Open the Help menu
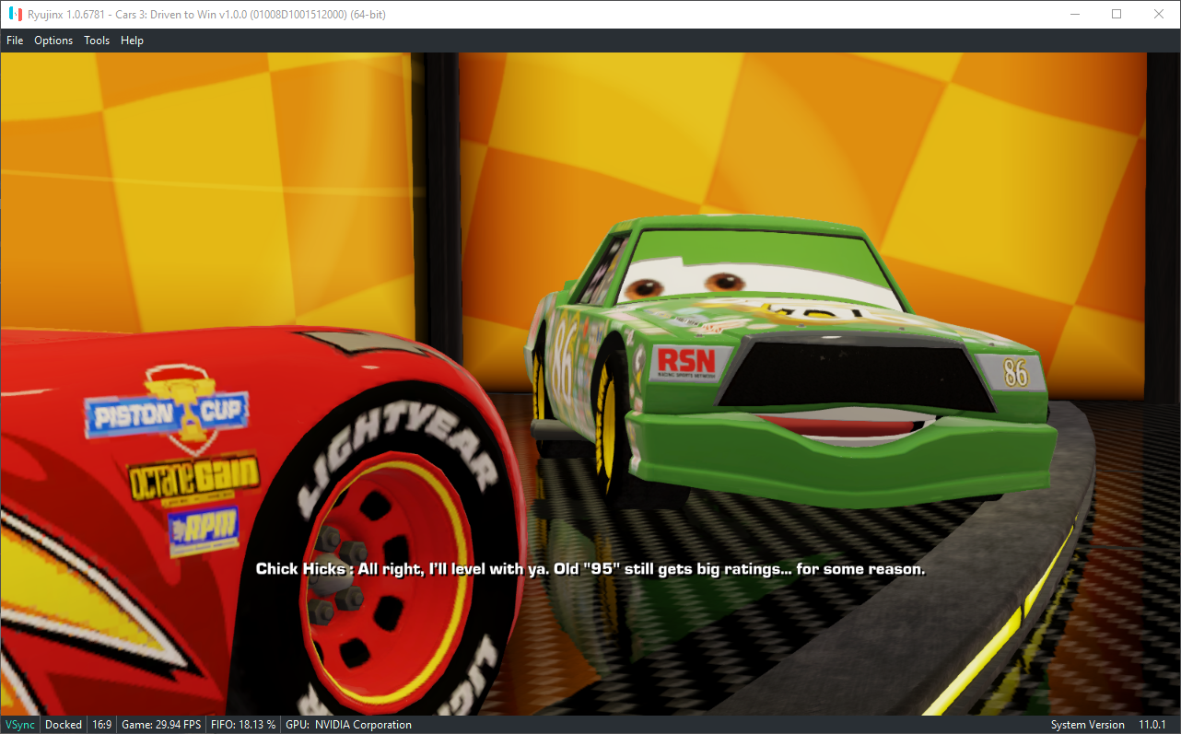 tap(132, 41)
